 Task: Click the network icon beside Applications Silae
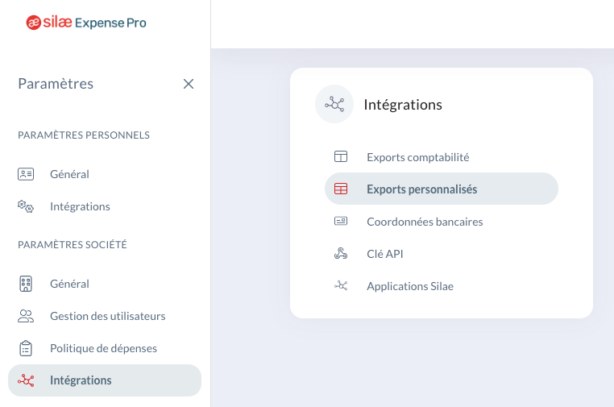click(341, 286)
